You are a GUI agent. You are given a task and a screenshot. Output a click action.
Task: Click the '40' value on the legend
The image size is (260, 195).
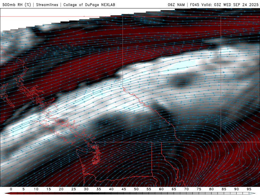click(111, 189)
